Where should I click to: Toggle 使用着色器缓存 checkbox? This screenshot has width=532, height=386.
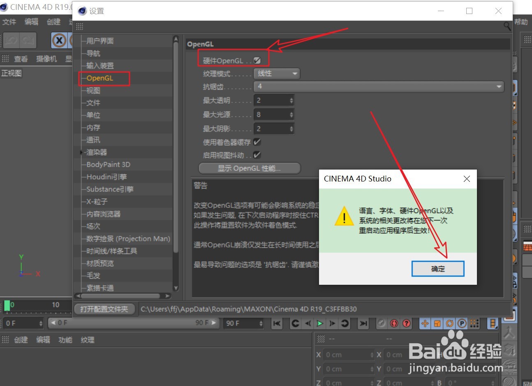(257, 142)
